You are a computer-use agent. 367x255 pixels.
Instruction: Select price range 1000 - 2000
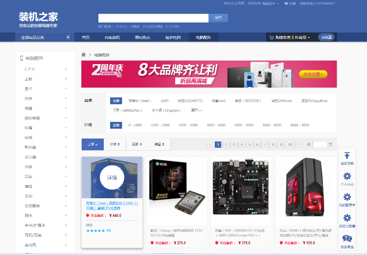(x=160, y=125)
